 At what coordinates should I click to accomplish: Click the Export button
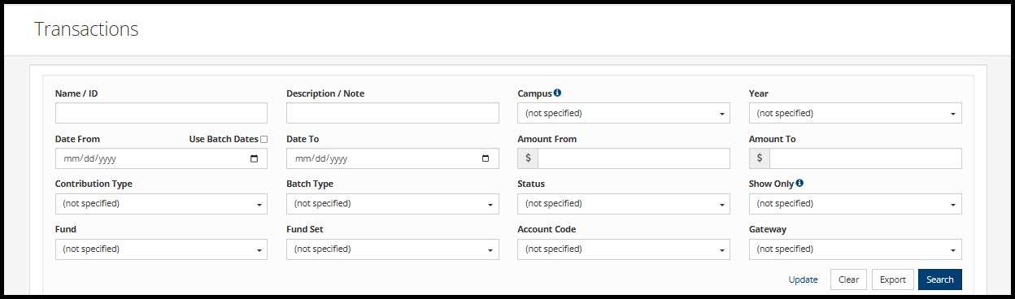893,279
